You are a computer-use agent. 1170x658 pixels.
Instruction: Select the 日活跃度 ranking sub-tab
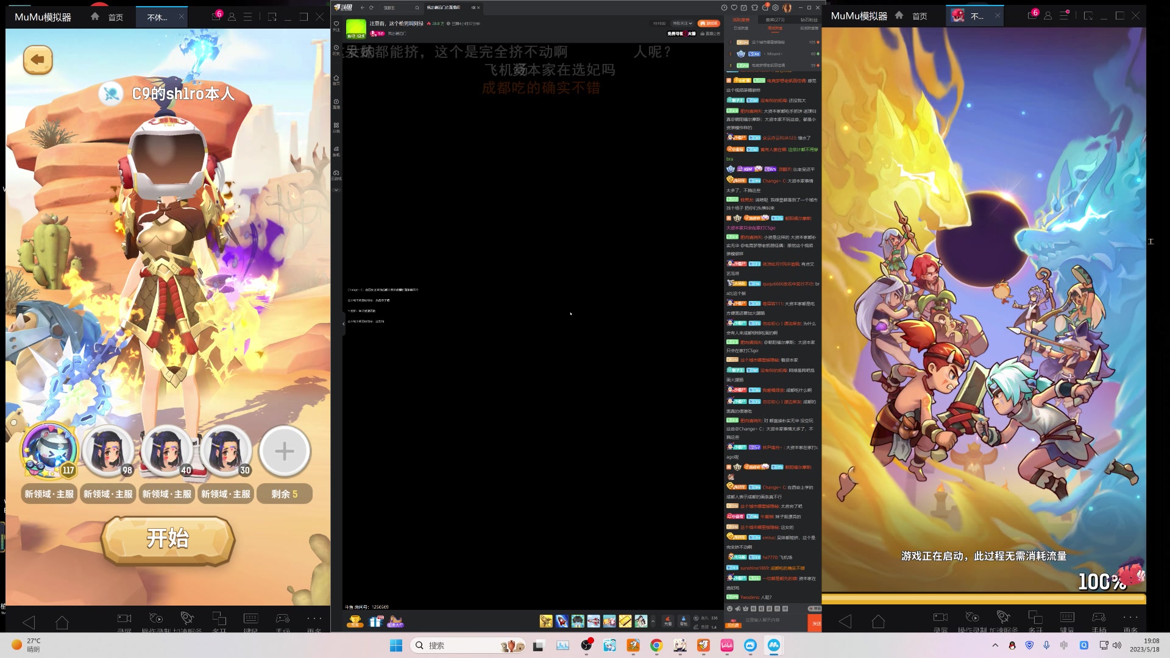741,29
